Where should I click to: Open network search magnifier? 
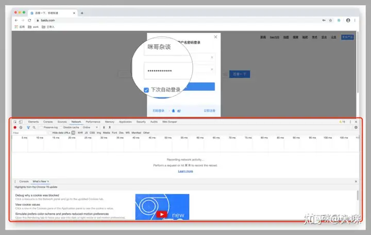tap(34, 128)
